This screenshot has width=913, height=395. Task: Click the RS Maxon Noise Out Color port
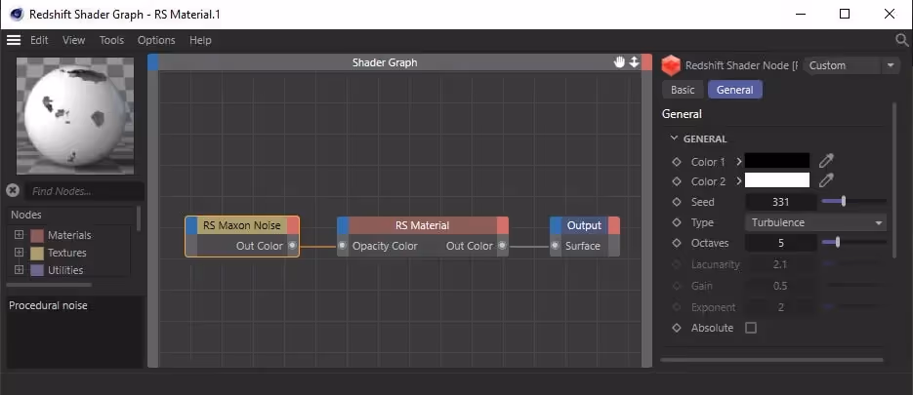click(x=292, y=246)
